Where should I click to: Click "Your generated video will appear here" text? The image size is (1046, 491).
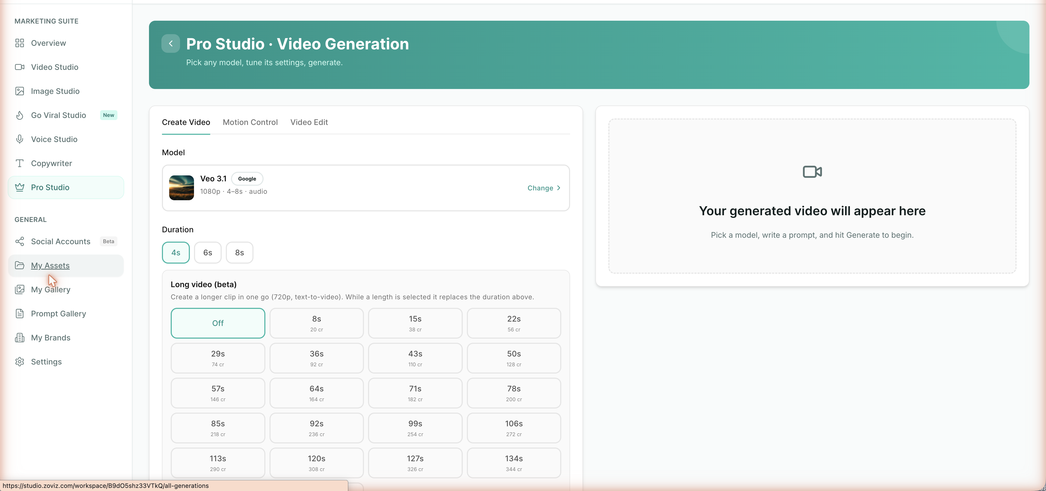point(812,211)
